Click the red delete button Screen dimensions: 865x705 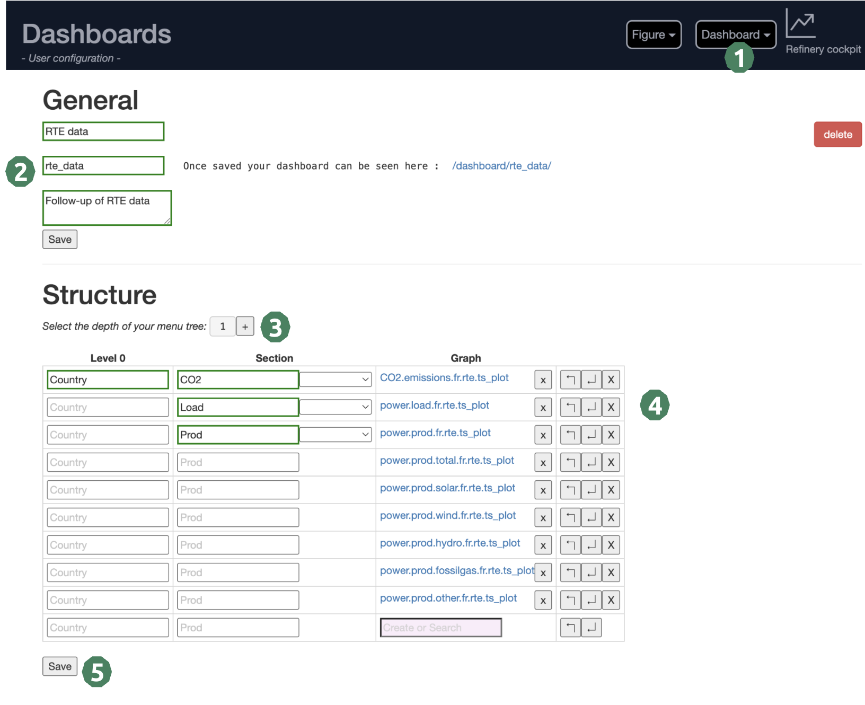pos(837,134)
